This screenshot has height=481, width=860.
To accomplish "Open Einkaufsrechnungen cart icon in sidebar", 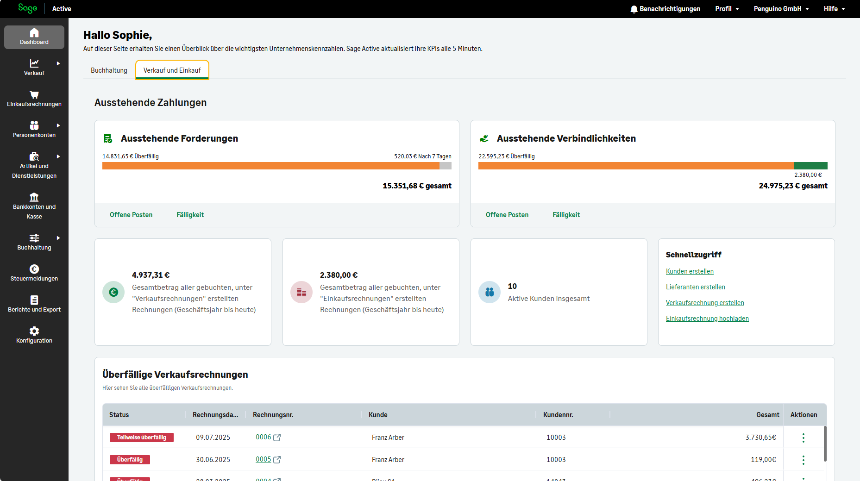I will 34,94.
